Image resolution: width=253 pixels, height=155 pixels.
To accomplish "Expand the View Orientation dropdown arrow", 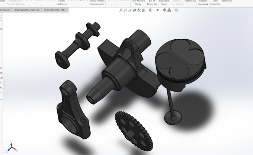I will [147, 10].
